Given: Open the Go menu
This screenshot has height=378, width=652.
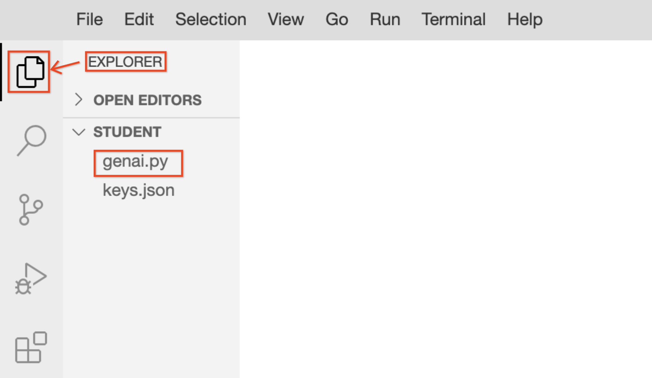Looking at the screenshot, I should [x=337, y=19].
